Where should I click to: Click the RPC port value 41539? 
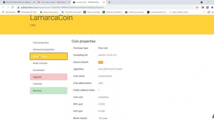point(101,104)
